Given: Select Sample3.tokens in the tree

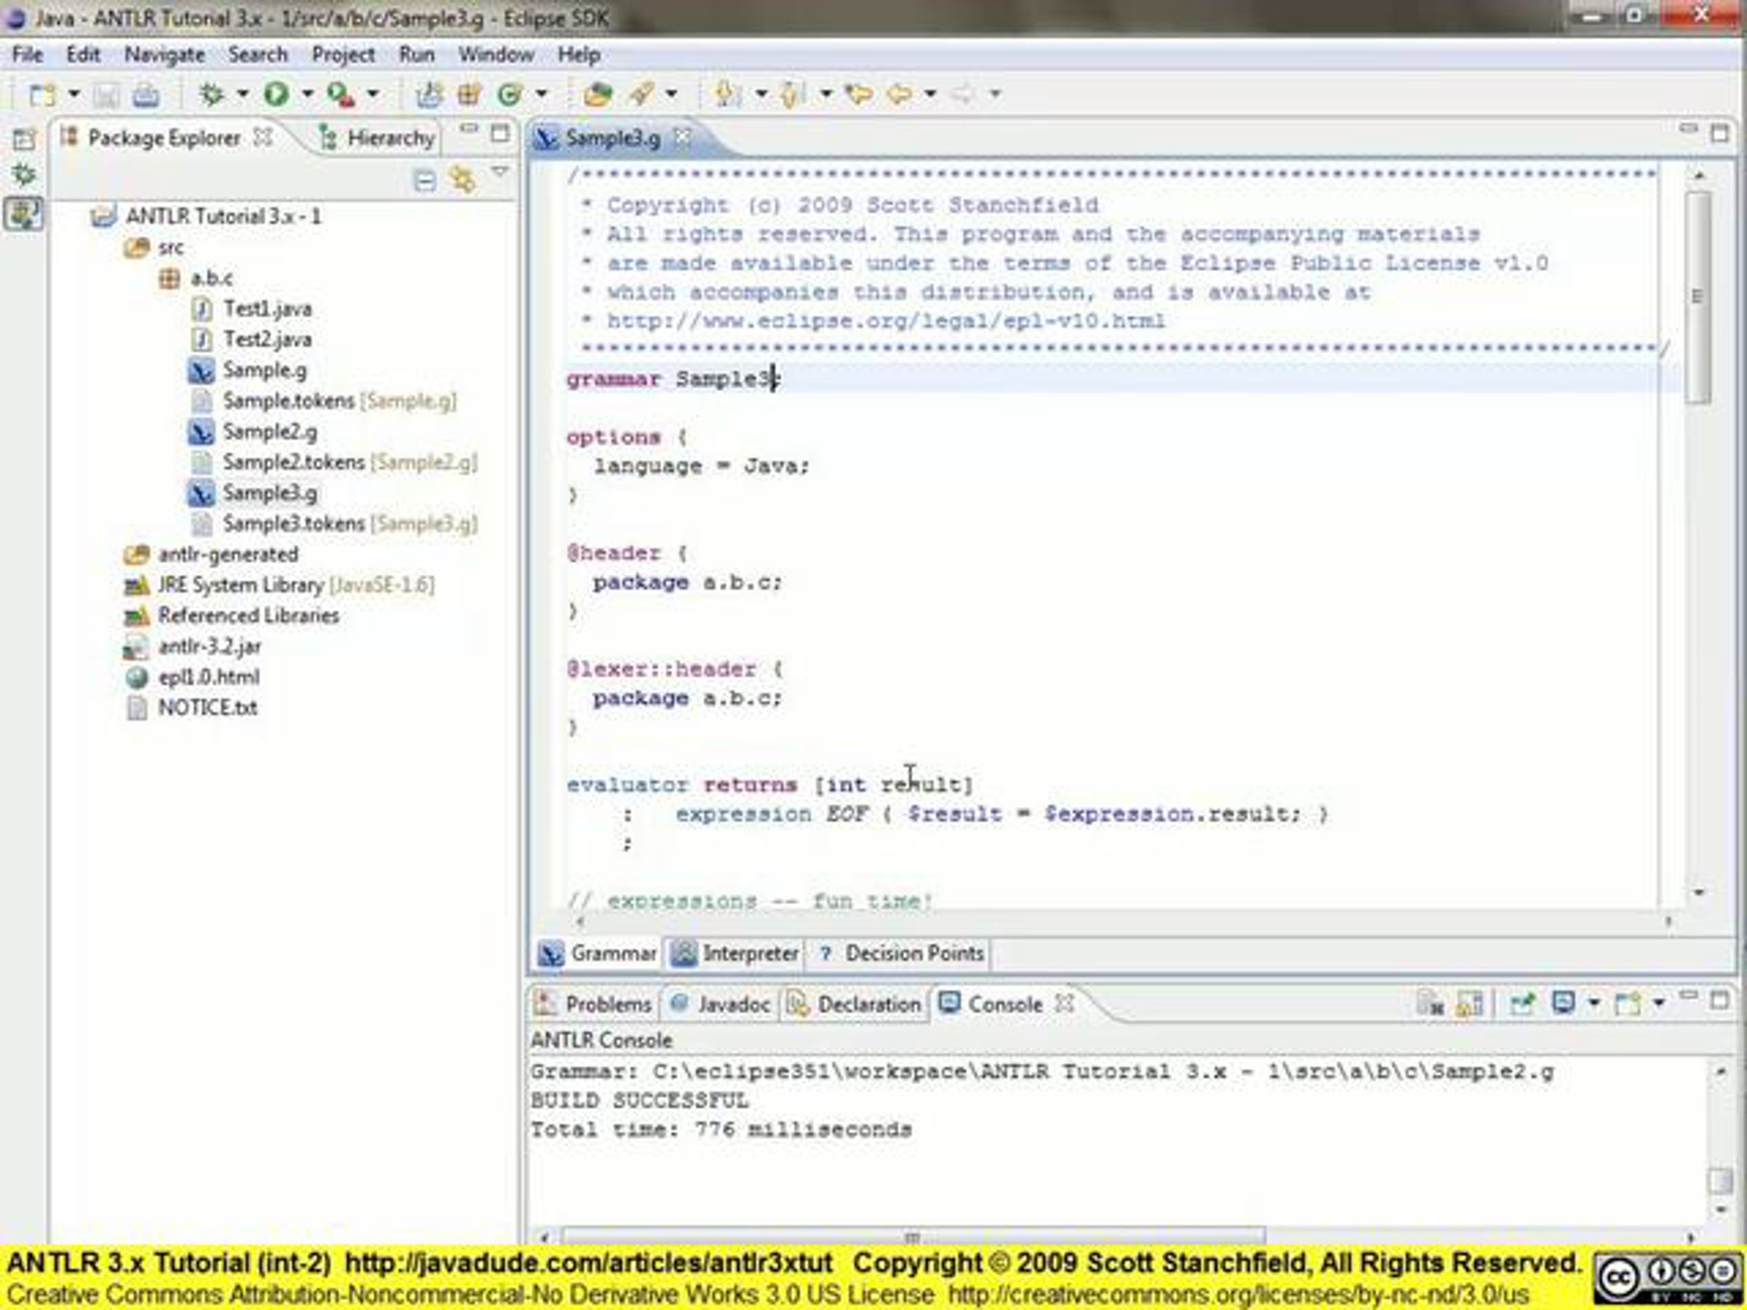Looking at the screenshot, I should 335,523.
